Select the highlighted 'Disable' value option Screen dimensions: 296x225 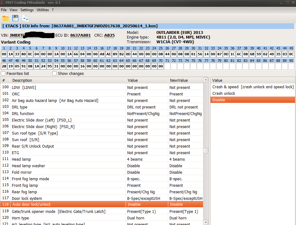253,100
